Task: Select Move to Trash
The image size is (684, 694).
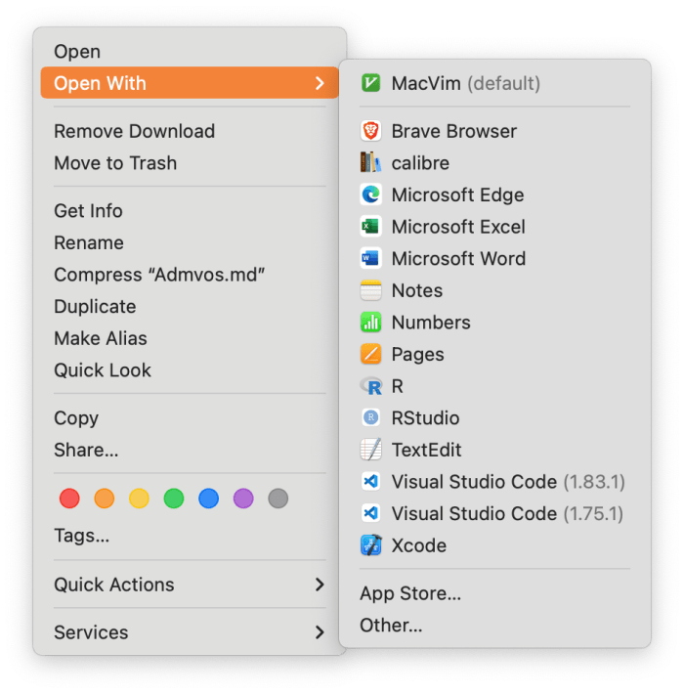Action: coord(115,163)
